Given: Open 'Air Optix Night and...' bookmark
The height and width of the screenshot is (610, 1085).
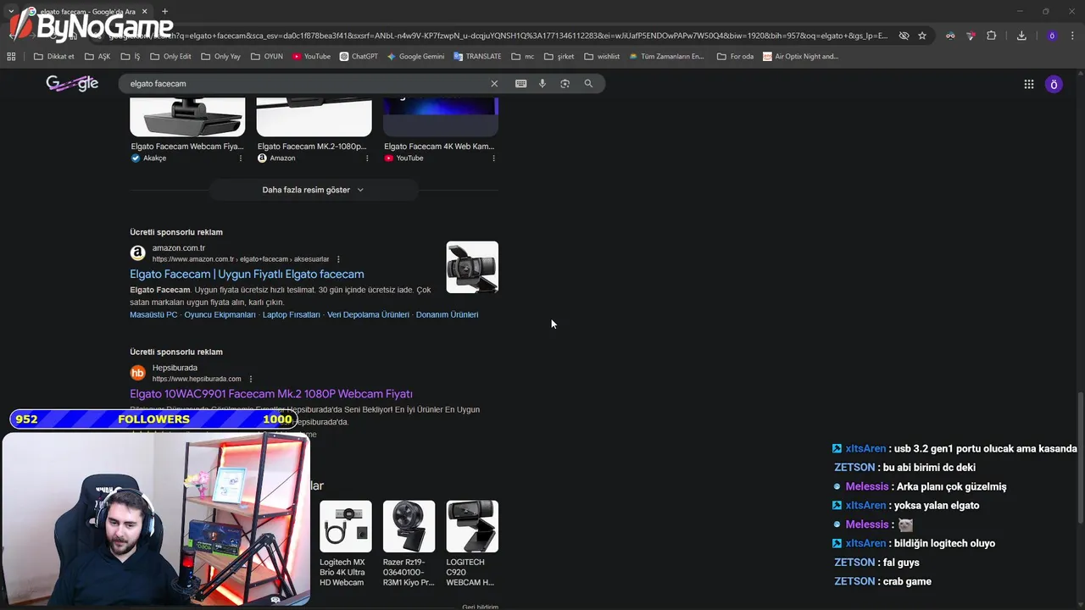Looking at the screenshot, I should point(800,57).
